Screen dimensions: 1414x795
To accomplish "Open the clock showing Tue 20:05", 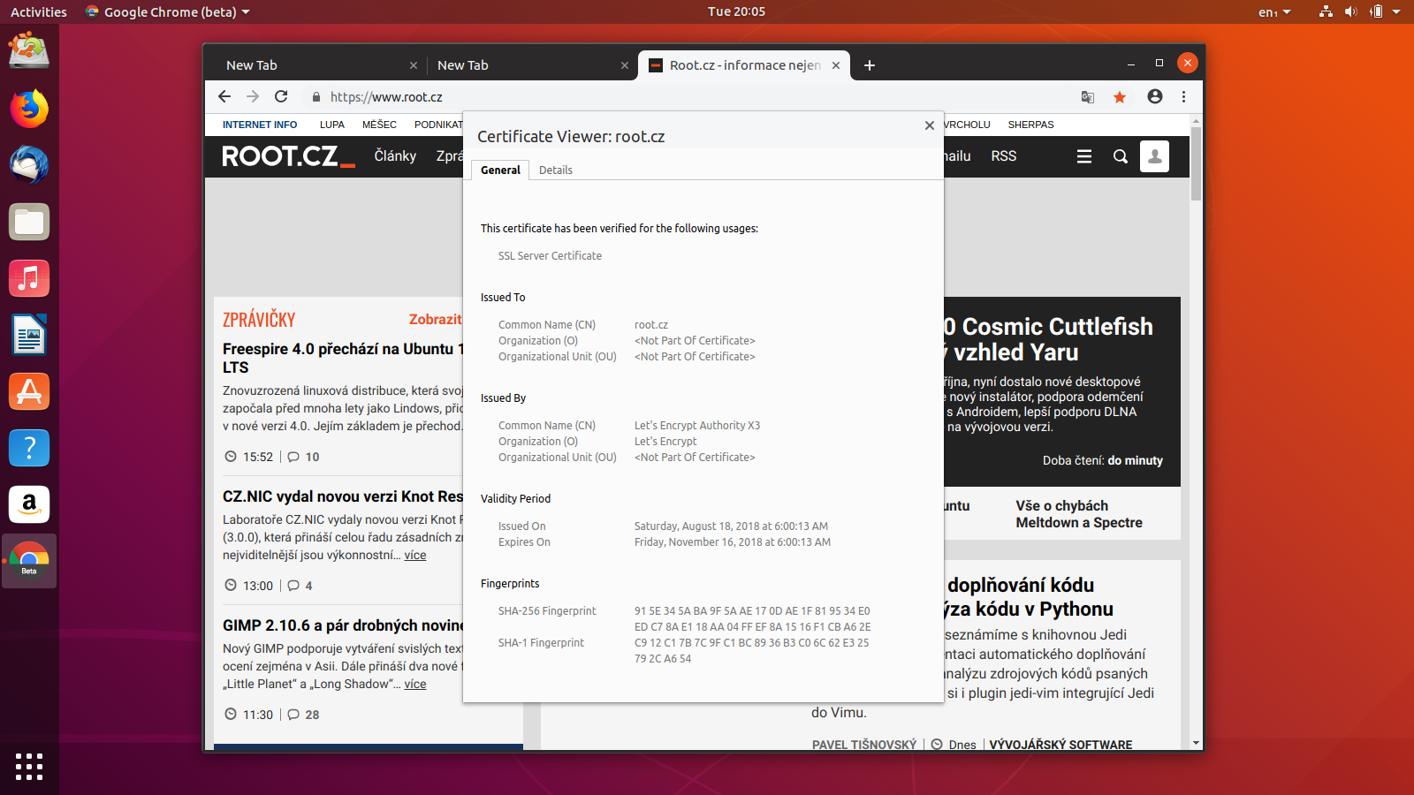I will pyautogui.click(x=736, y=12).
